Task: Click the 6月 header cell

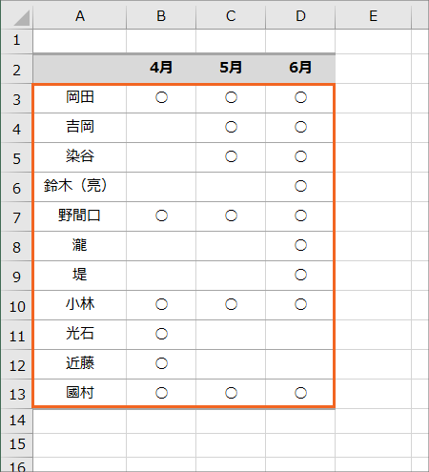Action: click(300, 68)
